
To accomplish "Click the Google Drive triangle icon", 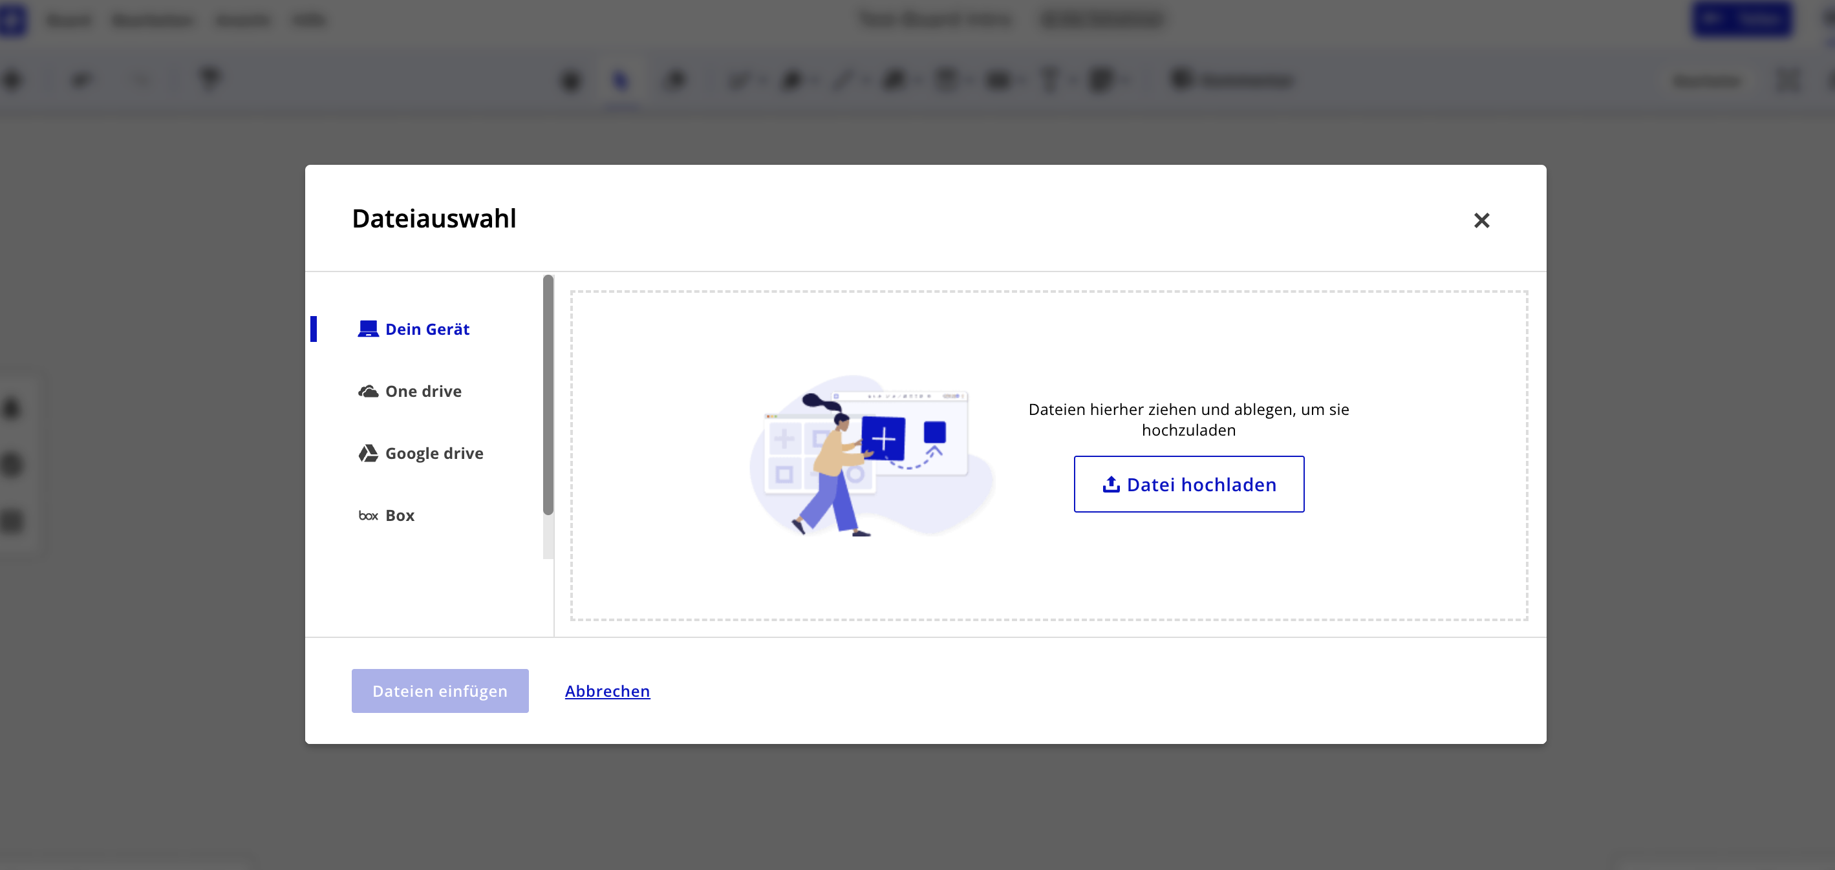I will 367,453.
